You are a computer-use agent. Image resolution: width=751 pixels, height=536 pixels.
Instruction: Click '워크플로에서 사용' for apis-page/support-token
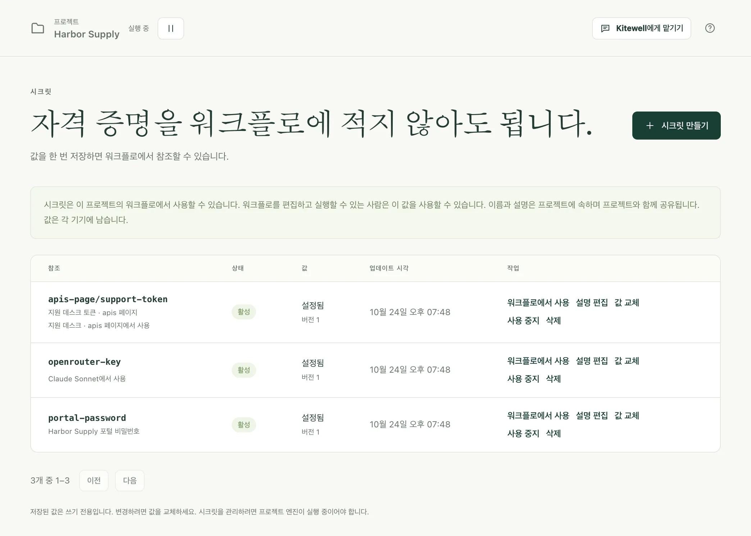538,303
